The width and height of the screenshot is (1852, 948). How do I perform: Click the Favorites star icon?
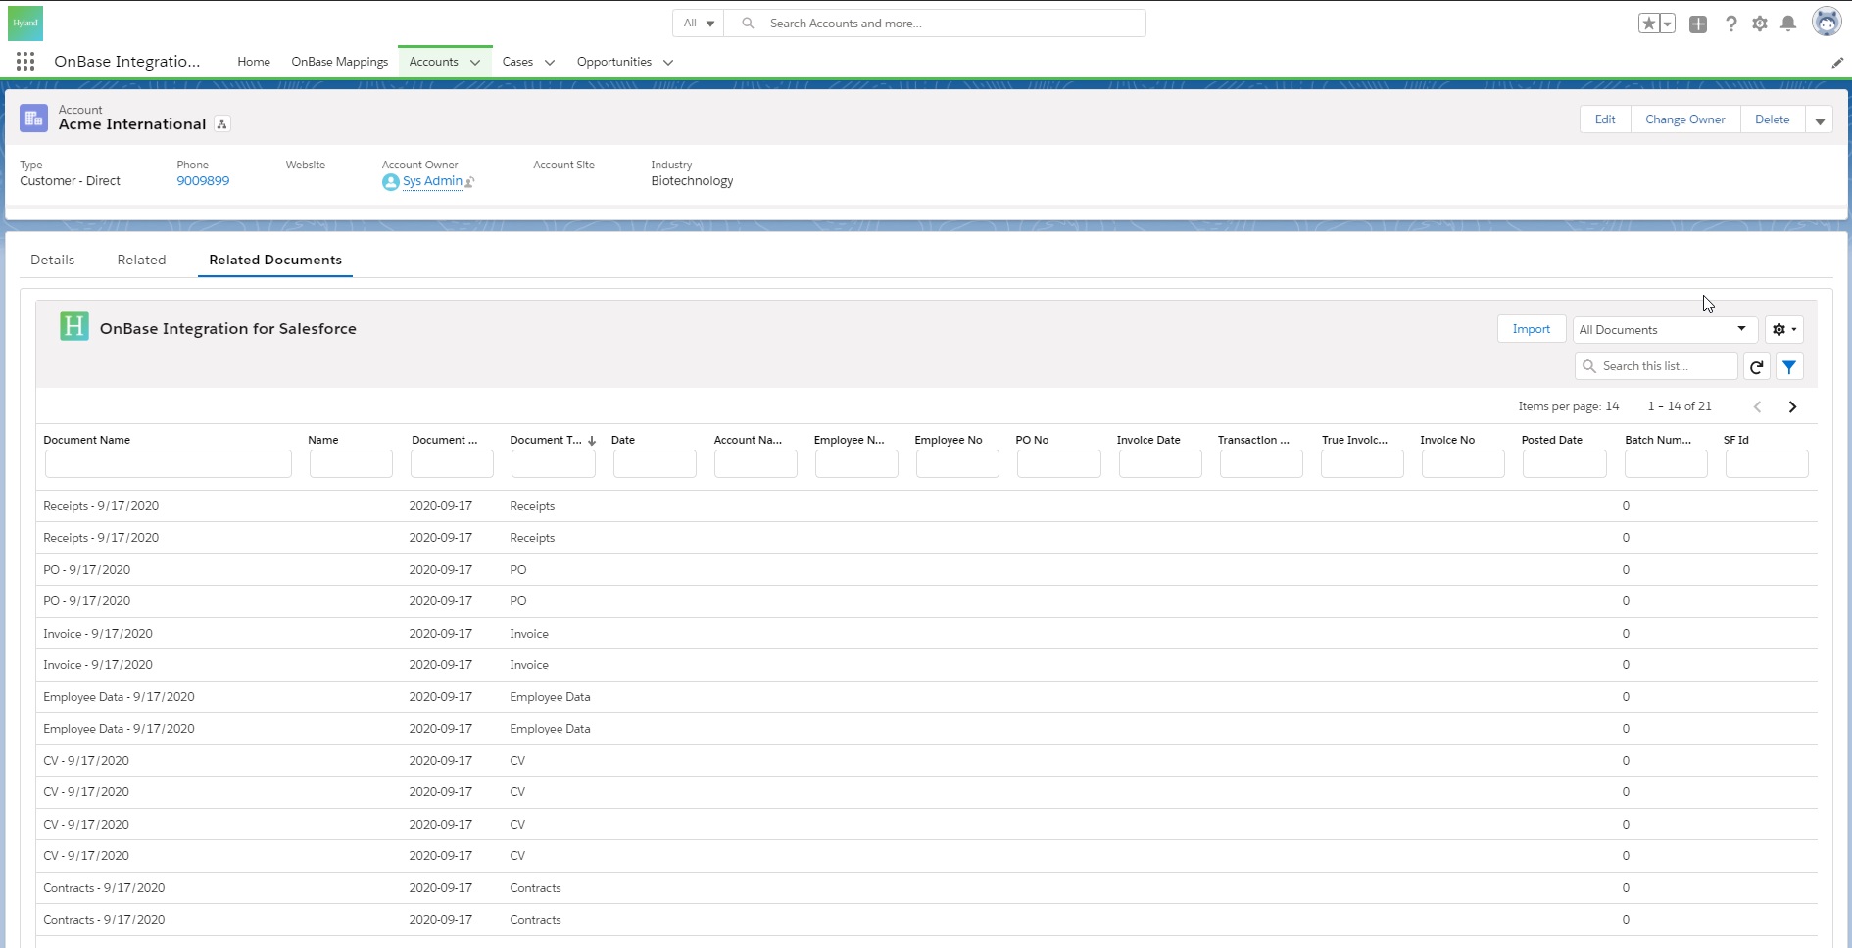click(x=1648, y=24)
